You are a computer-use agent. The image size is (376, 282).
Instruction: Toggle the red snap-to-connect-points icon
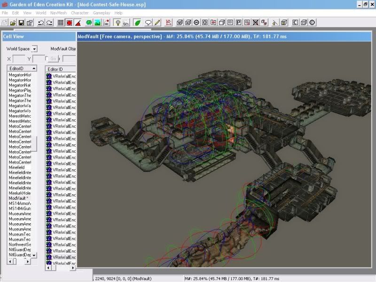[x=69, y=23]
